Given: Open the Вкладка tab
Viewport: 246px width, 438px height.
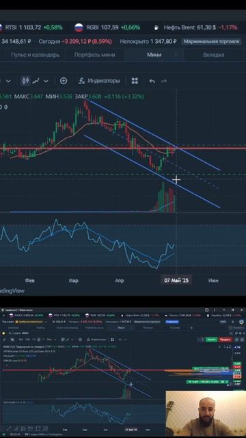Looking at the screenshot, I should coord(214,55).
